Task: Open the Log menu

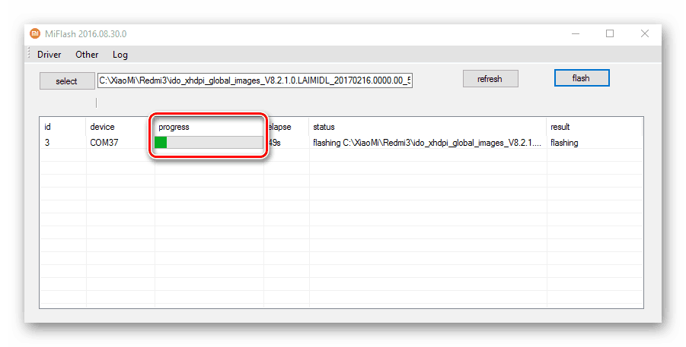Action: coord(120,55)
